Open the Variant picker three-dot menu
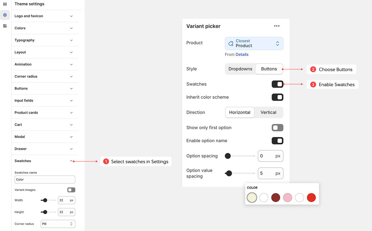 pos(277,26)
